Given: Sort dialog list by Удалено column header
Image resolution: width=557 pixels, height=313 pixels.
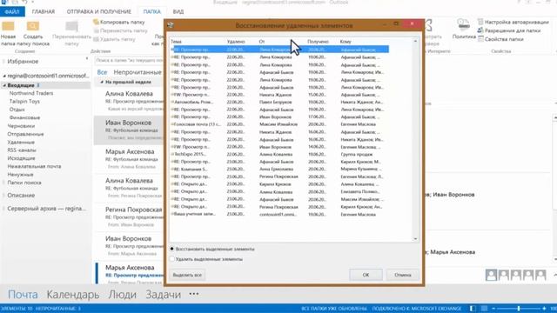Looking at the screenshot, I should 236,42.
